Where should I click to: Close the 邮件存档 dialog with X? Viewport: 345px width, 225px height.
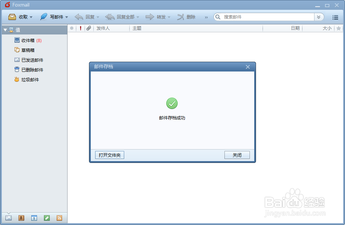point(248,67)
